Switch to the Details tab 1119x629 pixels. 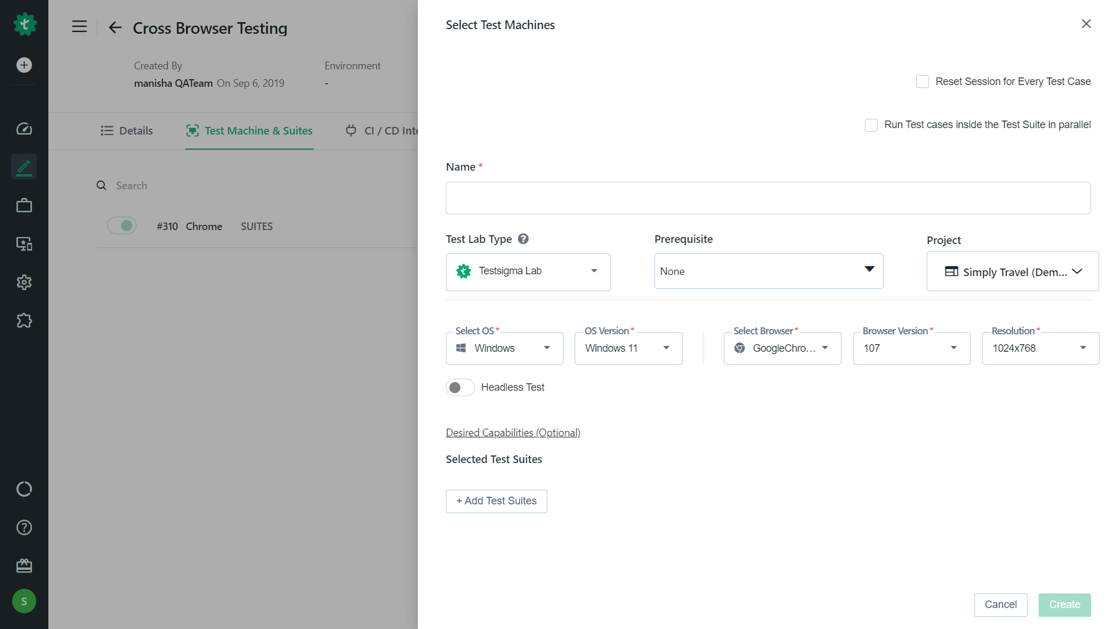pos(126,131)
